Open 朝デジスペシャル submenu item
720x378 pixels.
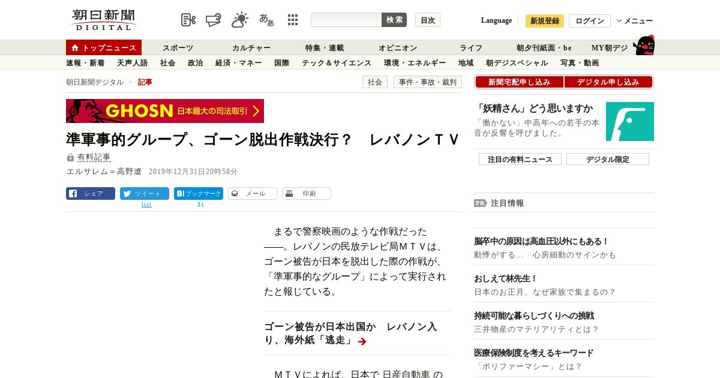517,62
